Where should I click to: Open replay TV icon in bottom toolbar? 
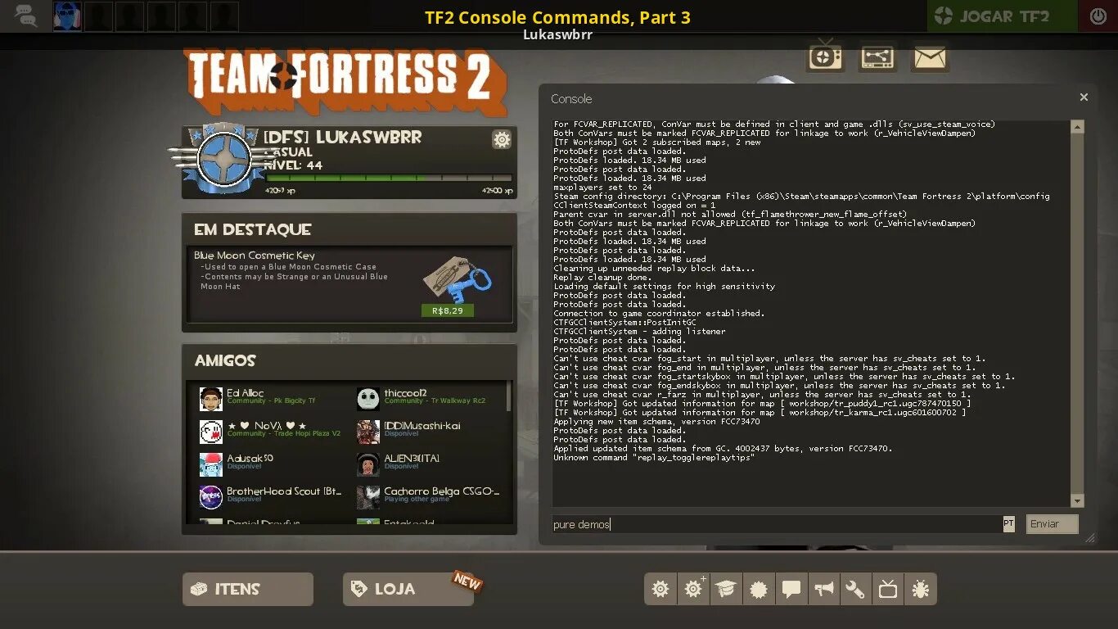(887, 589)
